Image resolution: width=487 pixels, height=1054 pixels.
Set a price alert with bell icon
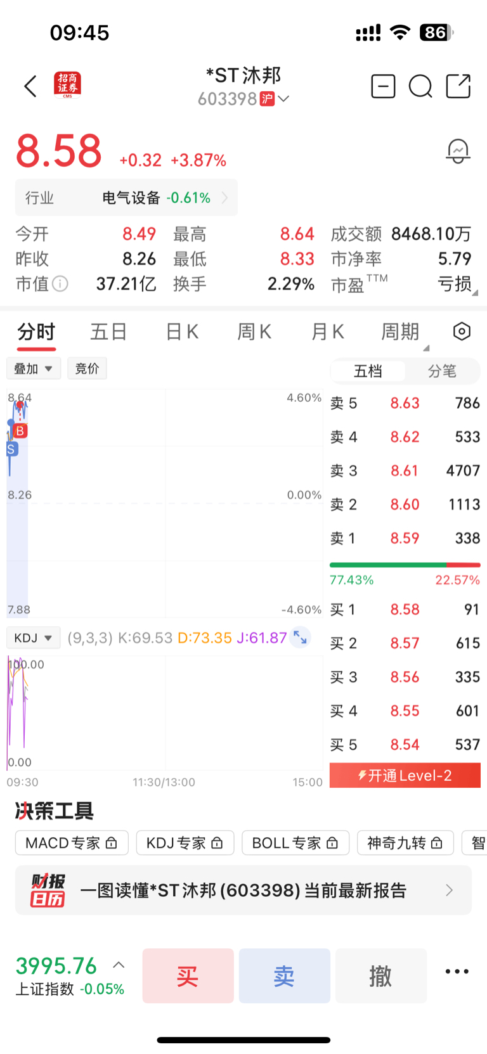coord(458,151)
